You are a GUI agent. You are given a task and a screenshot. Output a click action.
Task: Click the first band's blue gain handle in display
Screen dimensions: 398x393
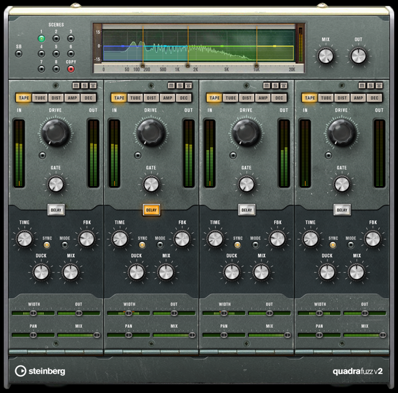(x=123, y=46)
